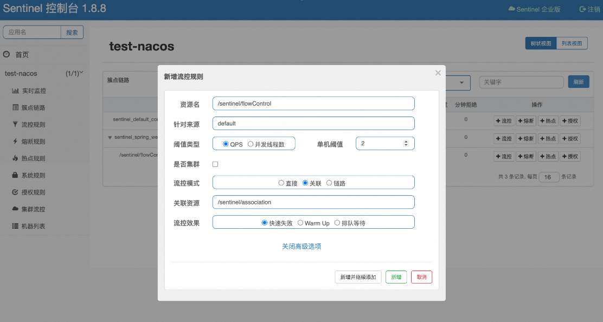Image resolution: width=603 pixels, height=322 pixels.
Task: Open the 首页 menu item
Action: click(x=22, y=55)
